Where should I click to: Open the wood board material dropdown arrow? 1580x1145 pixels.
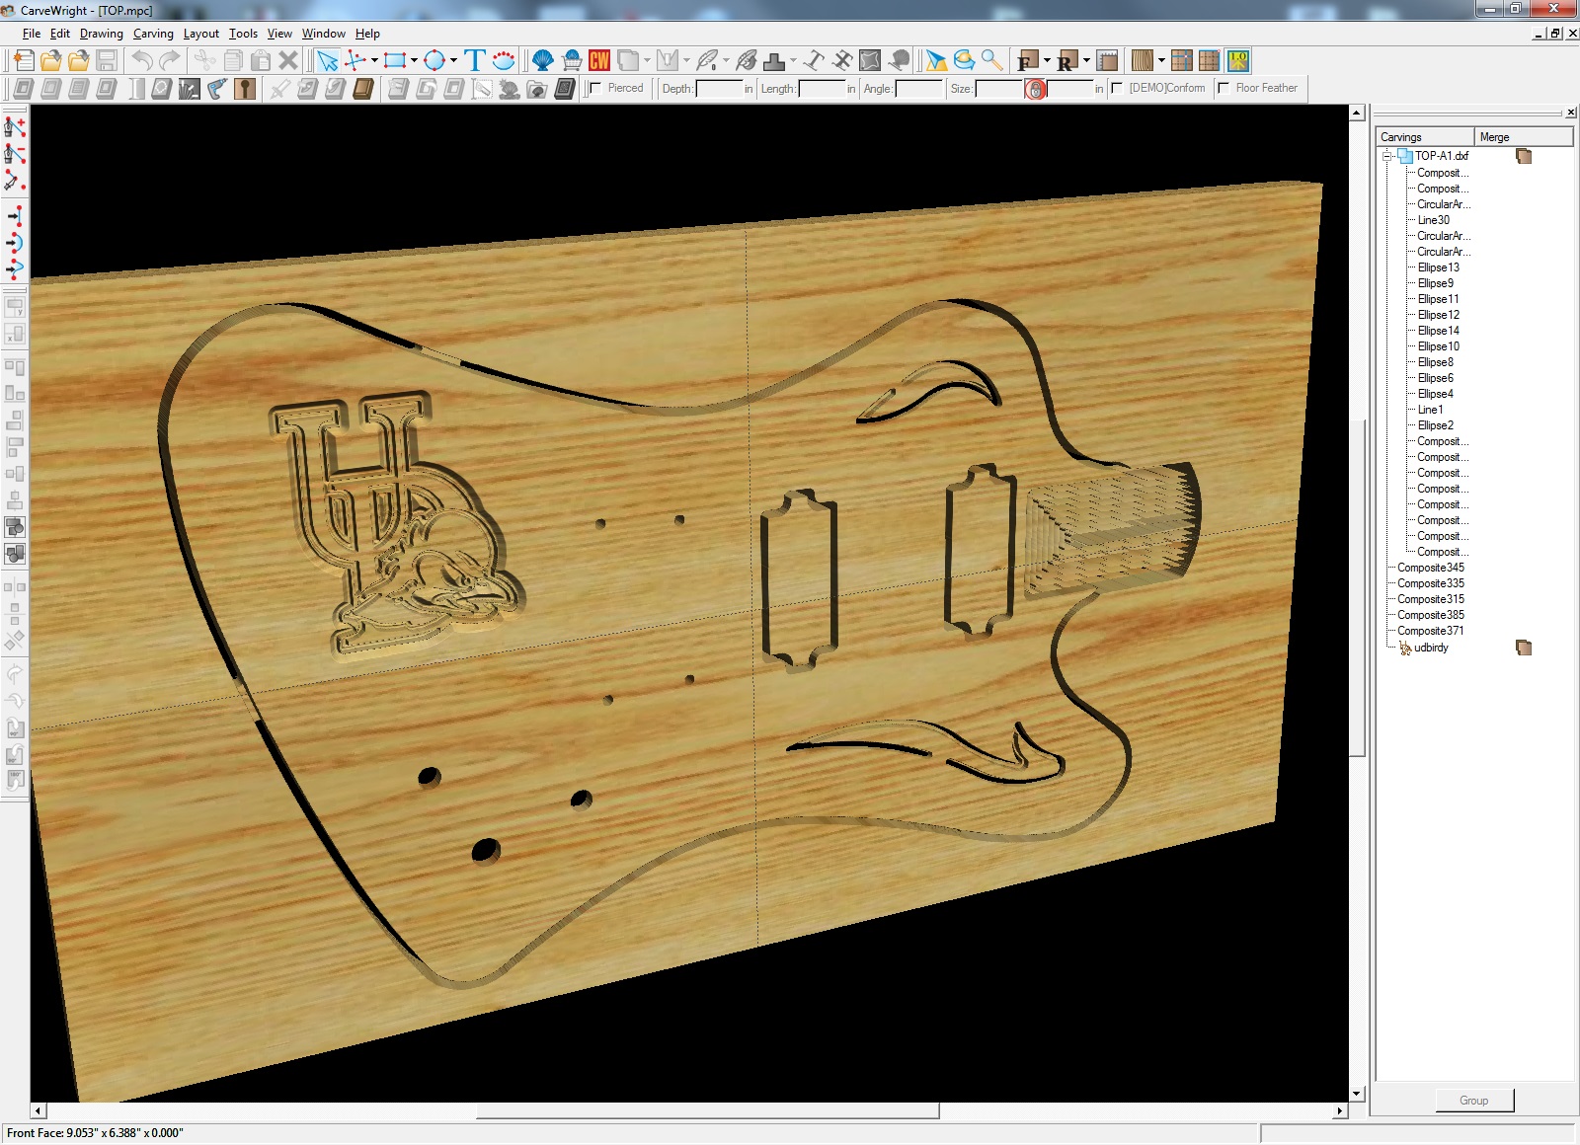pyautogui.click(x=1161, y=61)
